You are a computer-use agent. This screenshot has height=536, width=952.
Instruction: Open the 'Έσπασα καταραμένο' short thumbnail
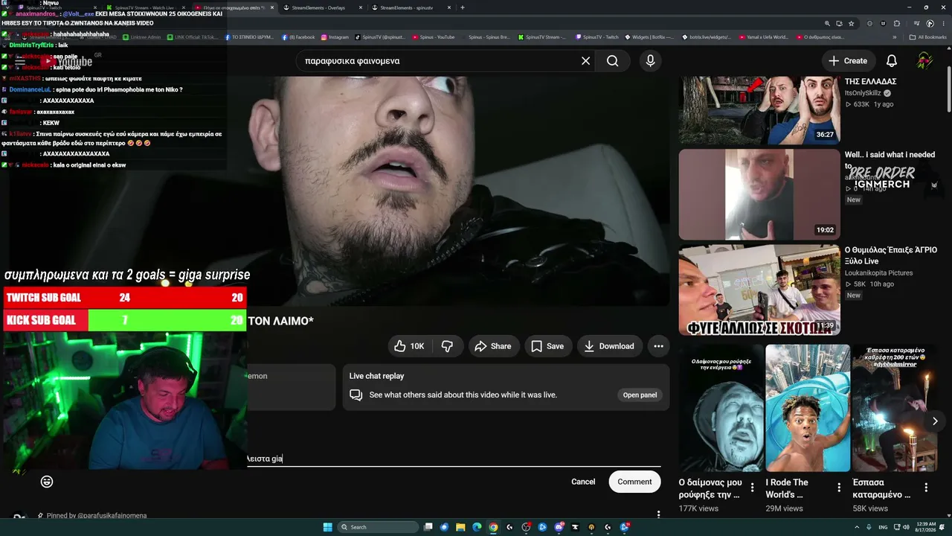[x=895, y=408]
